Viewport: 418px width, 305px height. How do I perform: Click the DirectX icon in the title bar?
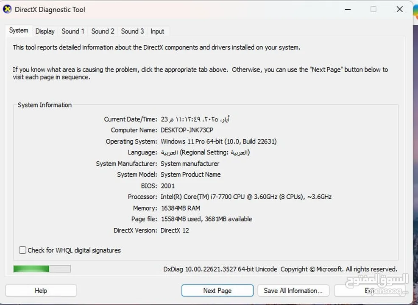click(7, 9)
